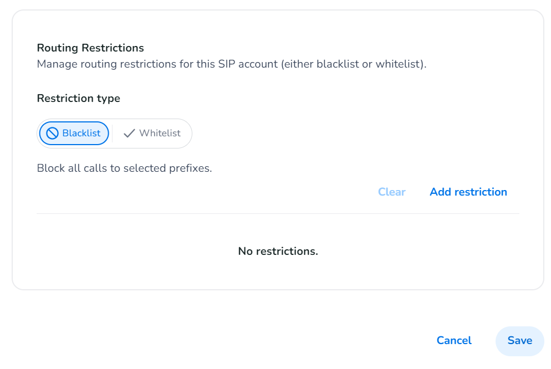Viewport: 551px width, 369px height.
Task: Click the Whitelist checkmark icon
Action: (x=129, y=133)
